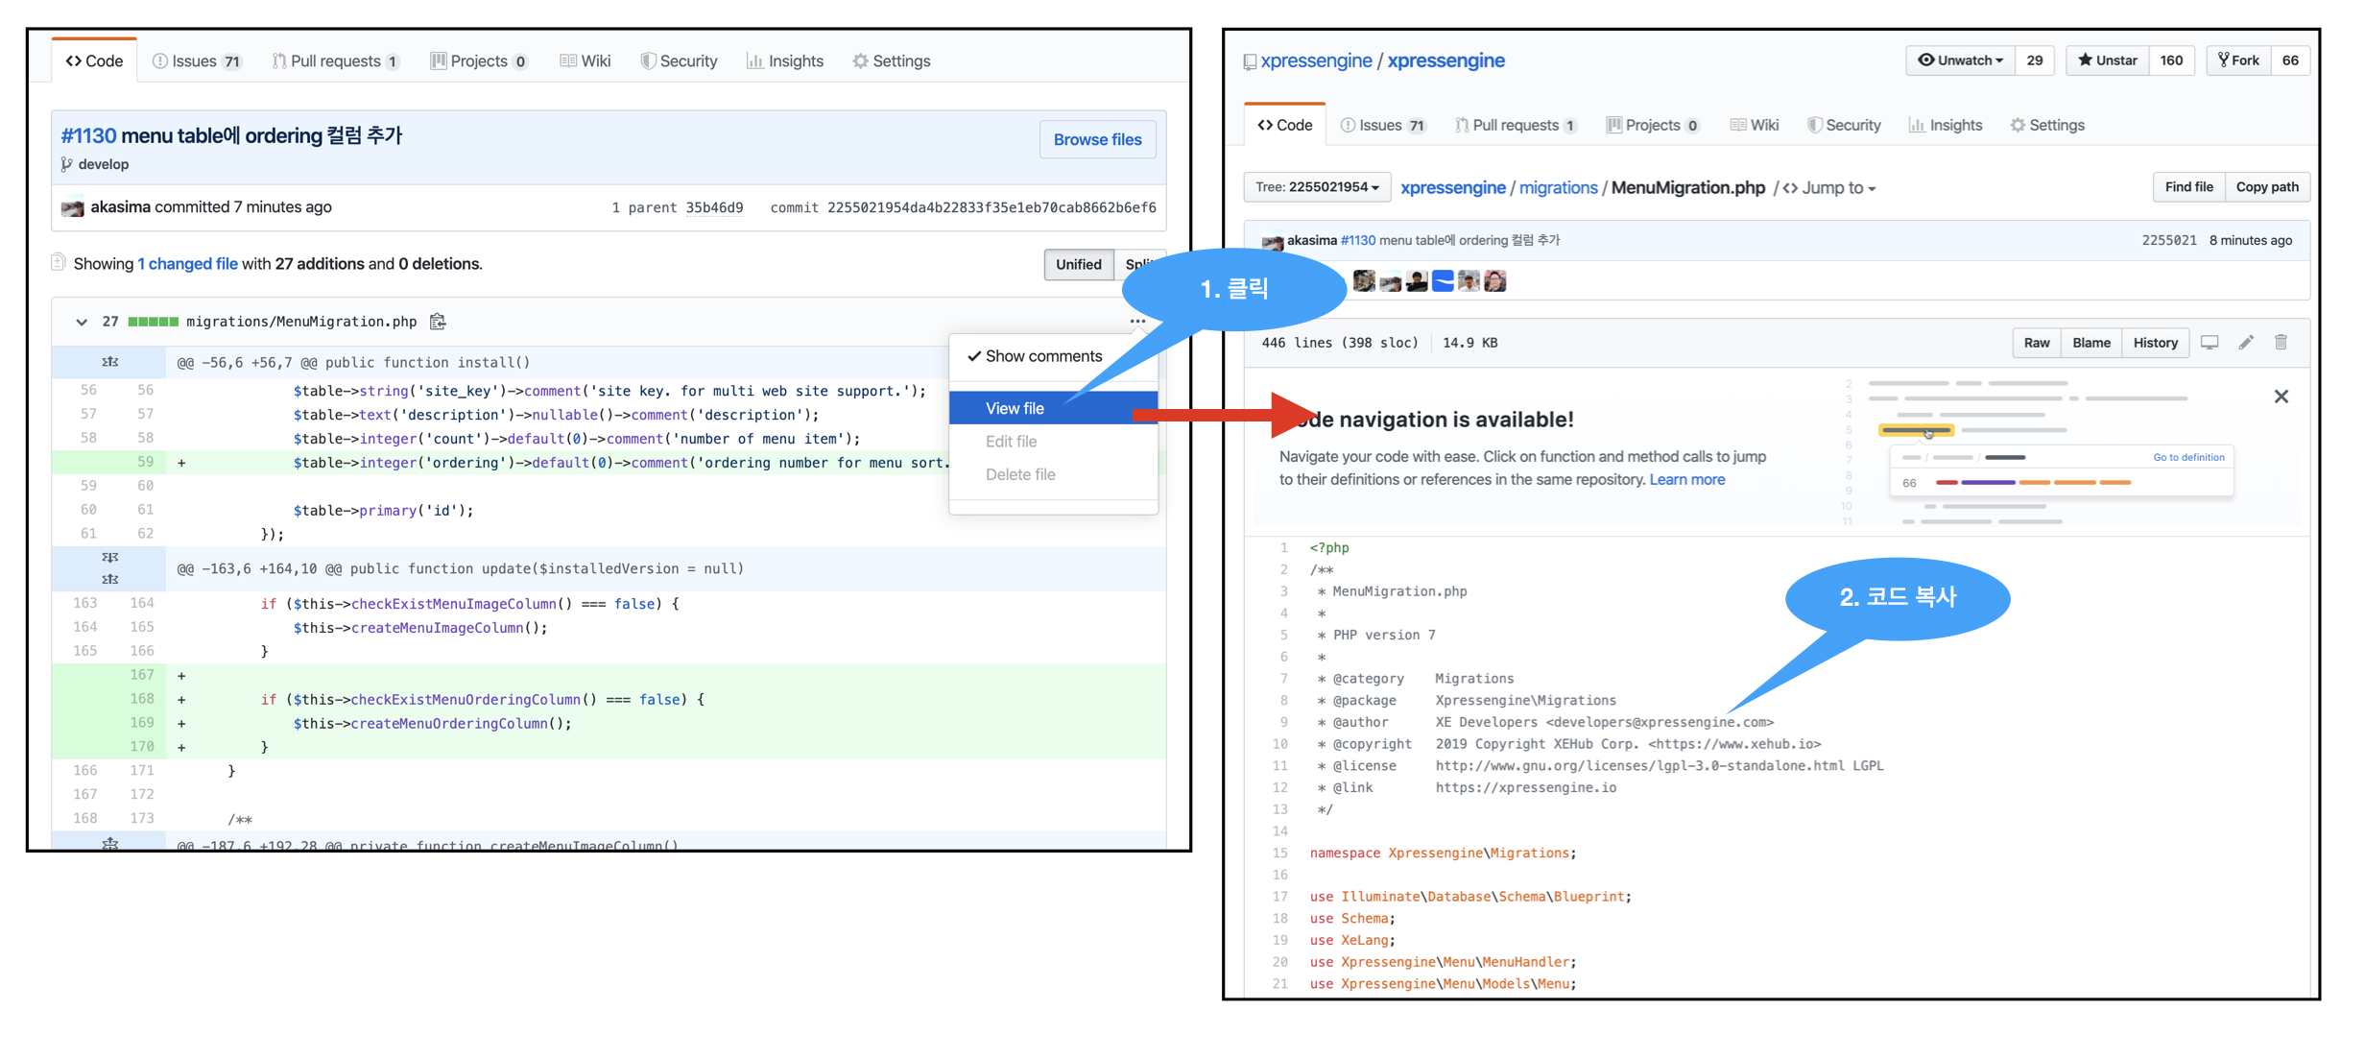2365x1058 pixels.
Task: Click the akasima avatar beside commit author
Action: click(73, 207)
